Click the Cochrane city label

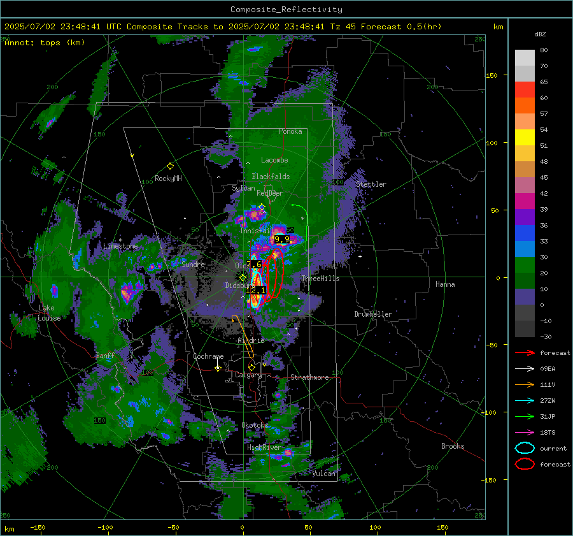(208, 356)
